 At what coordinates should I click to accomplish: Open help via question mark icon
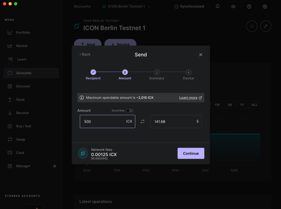tap(249, 6)
